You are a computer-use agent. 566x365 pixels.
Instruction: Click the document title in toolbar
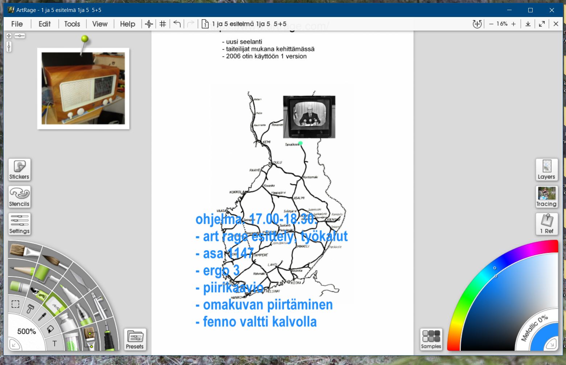249,24
